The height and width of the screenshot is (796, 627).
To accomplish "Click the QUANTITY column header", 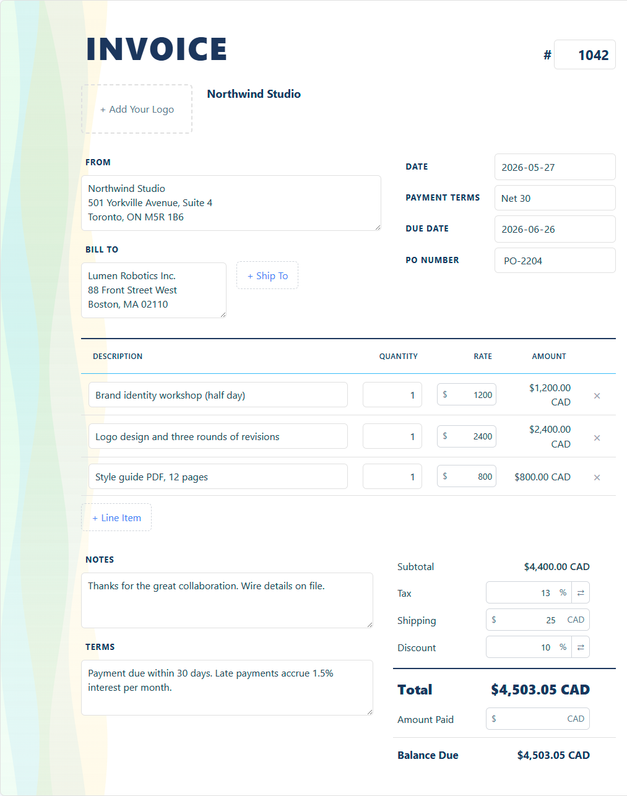I will [x=399, y=357].
